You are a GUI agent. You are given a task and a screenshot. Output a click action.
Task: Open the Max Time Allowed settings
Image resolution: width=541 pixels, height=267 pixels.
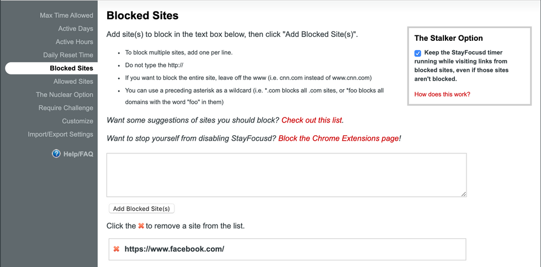pyautogui.click(x=66, y=15)
